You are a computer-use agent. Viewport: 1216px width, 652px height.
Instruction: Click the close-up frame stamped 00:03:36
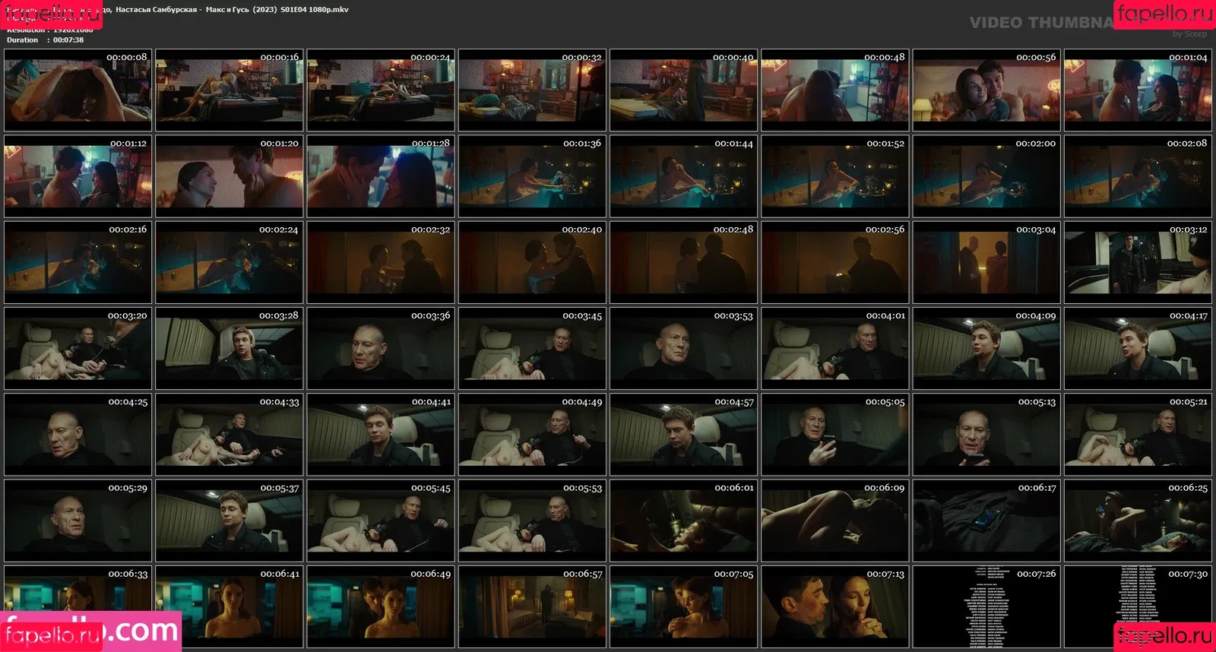(381, 348)
